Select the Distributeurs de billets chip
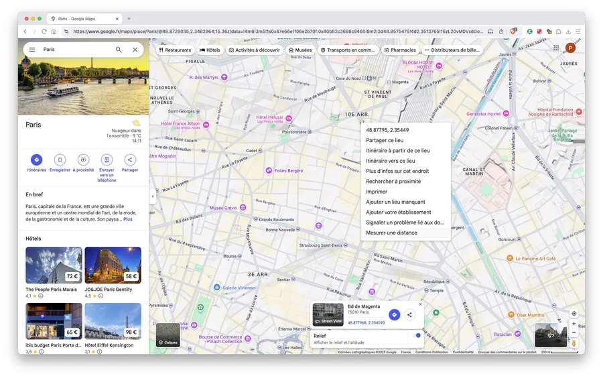 [x=452, y=50]
